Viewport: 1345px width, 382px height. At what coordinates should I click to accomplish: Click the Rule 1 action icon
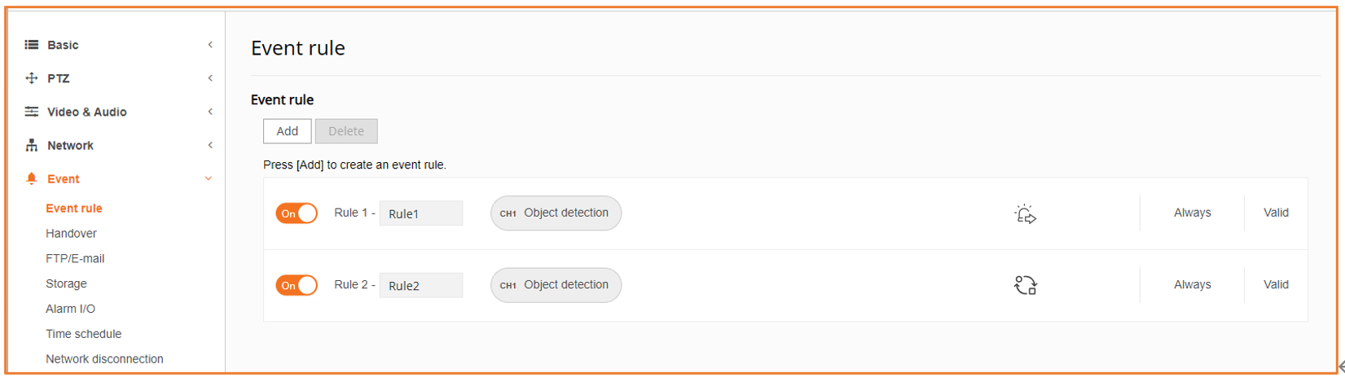[1025, 213]
